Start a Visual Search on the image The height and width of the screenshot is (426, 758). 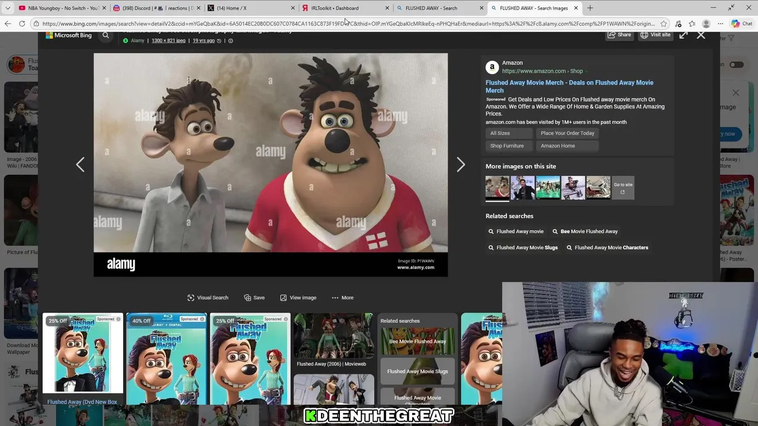(208, 298)
